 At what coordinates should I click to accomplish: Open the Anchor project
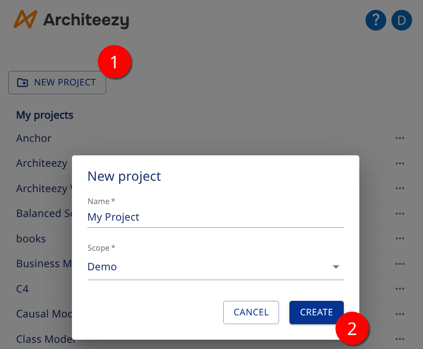(34, 138)
